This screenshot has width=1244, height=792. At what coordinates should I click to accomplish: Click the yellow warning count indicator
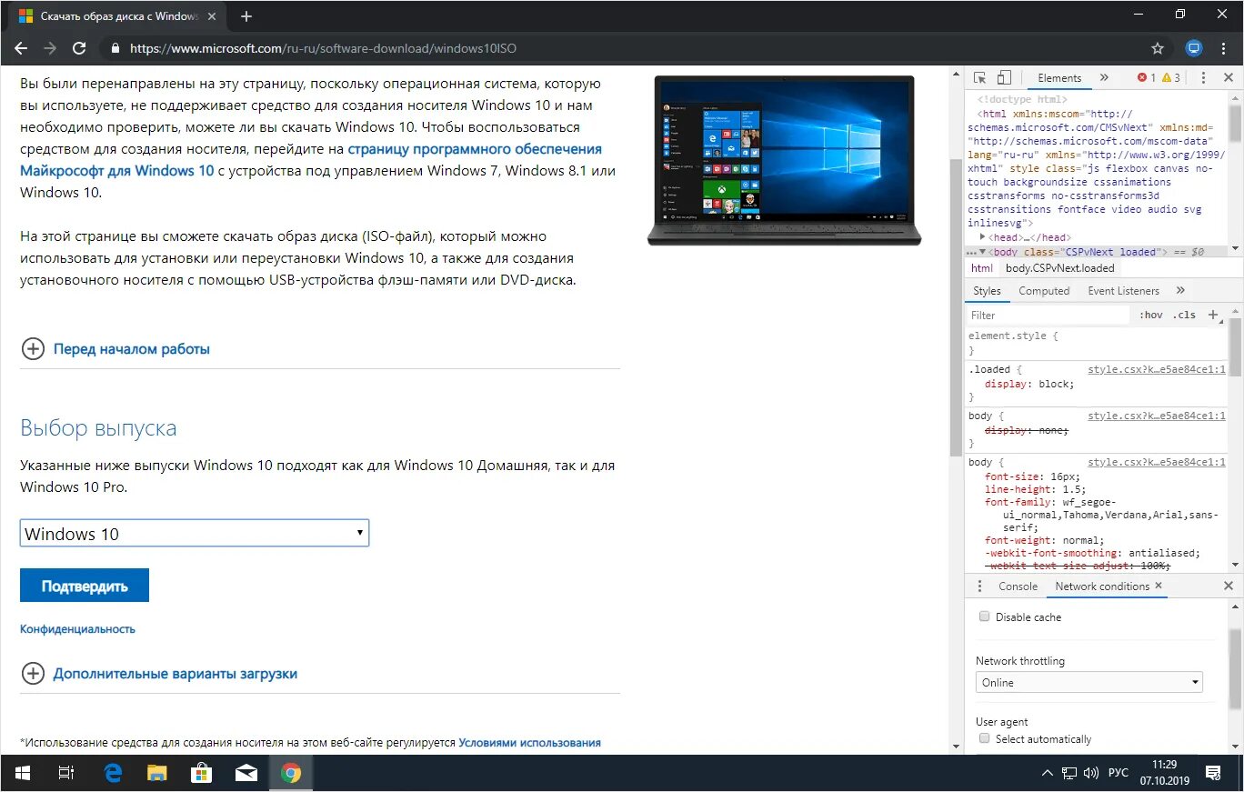point(1170,78)
